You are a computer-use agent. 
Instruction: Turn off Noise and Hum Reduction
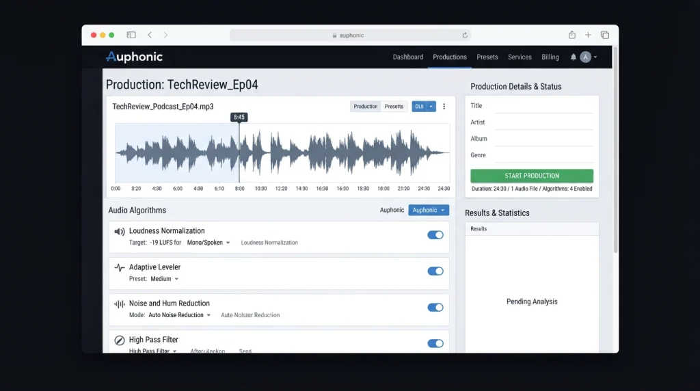tap(435, 307)
